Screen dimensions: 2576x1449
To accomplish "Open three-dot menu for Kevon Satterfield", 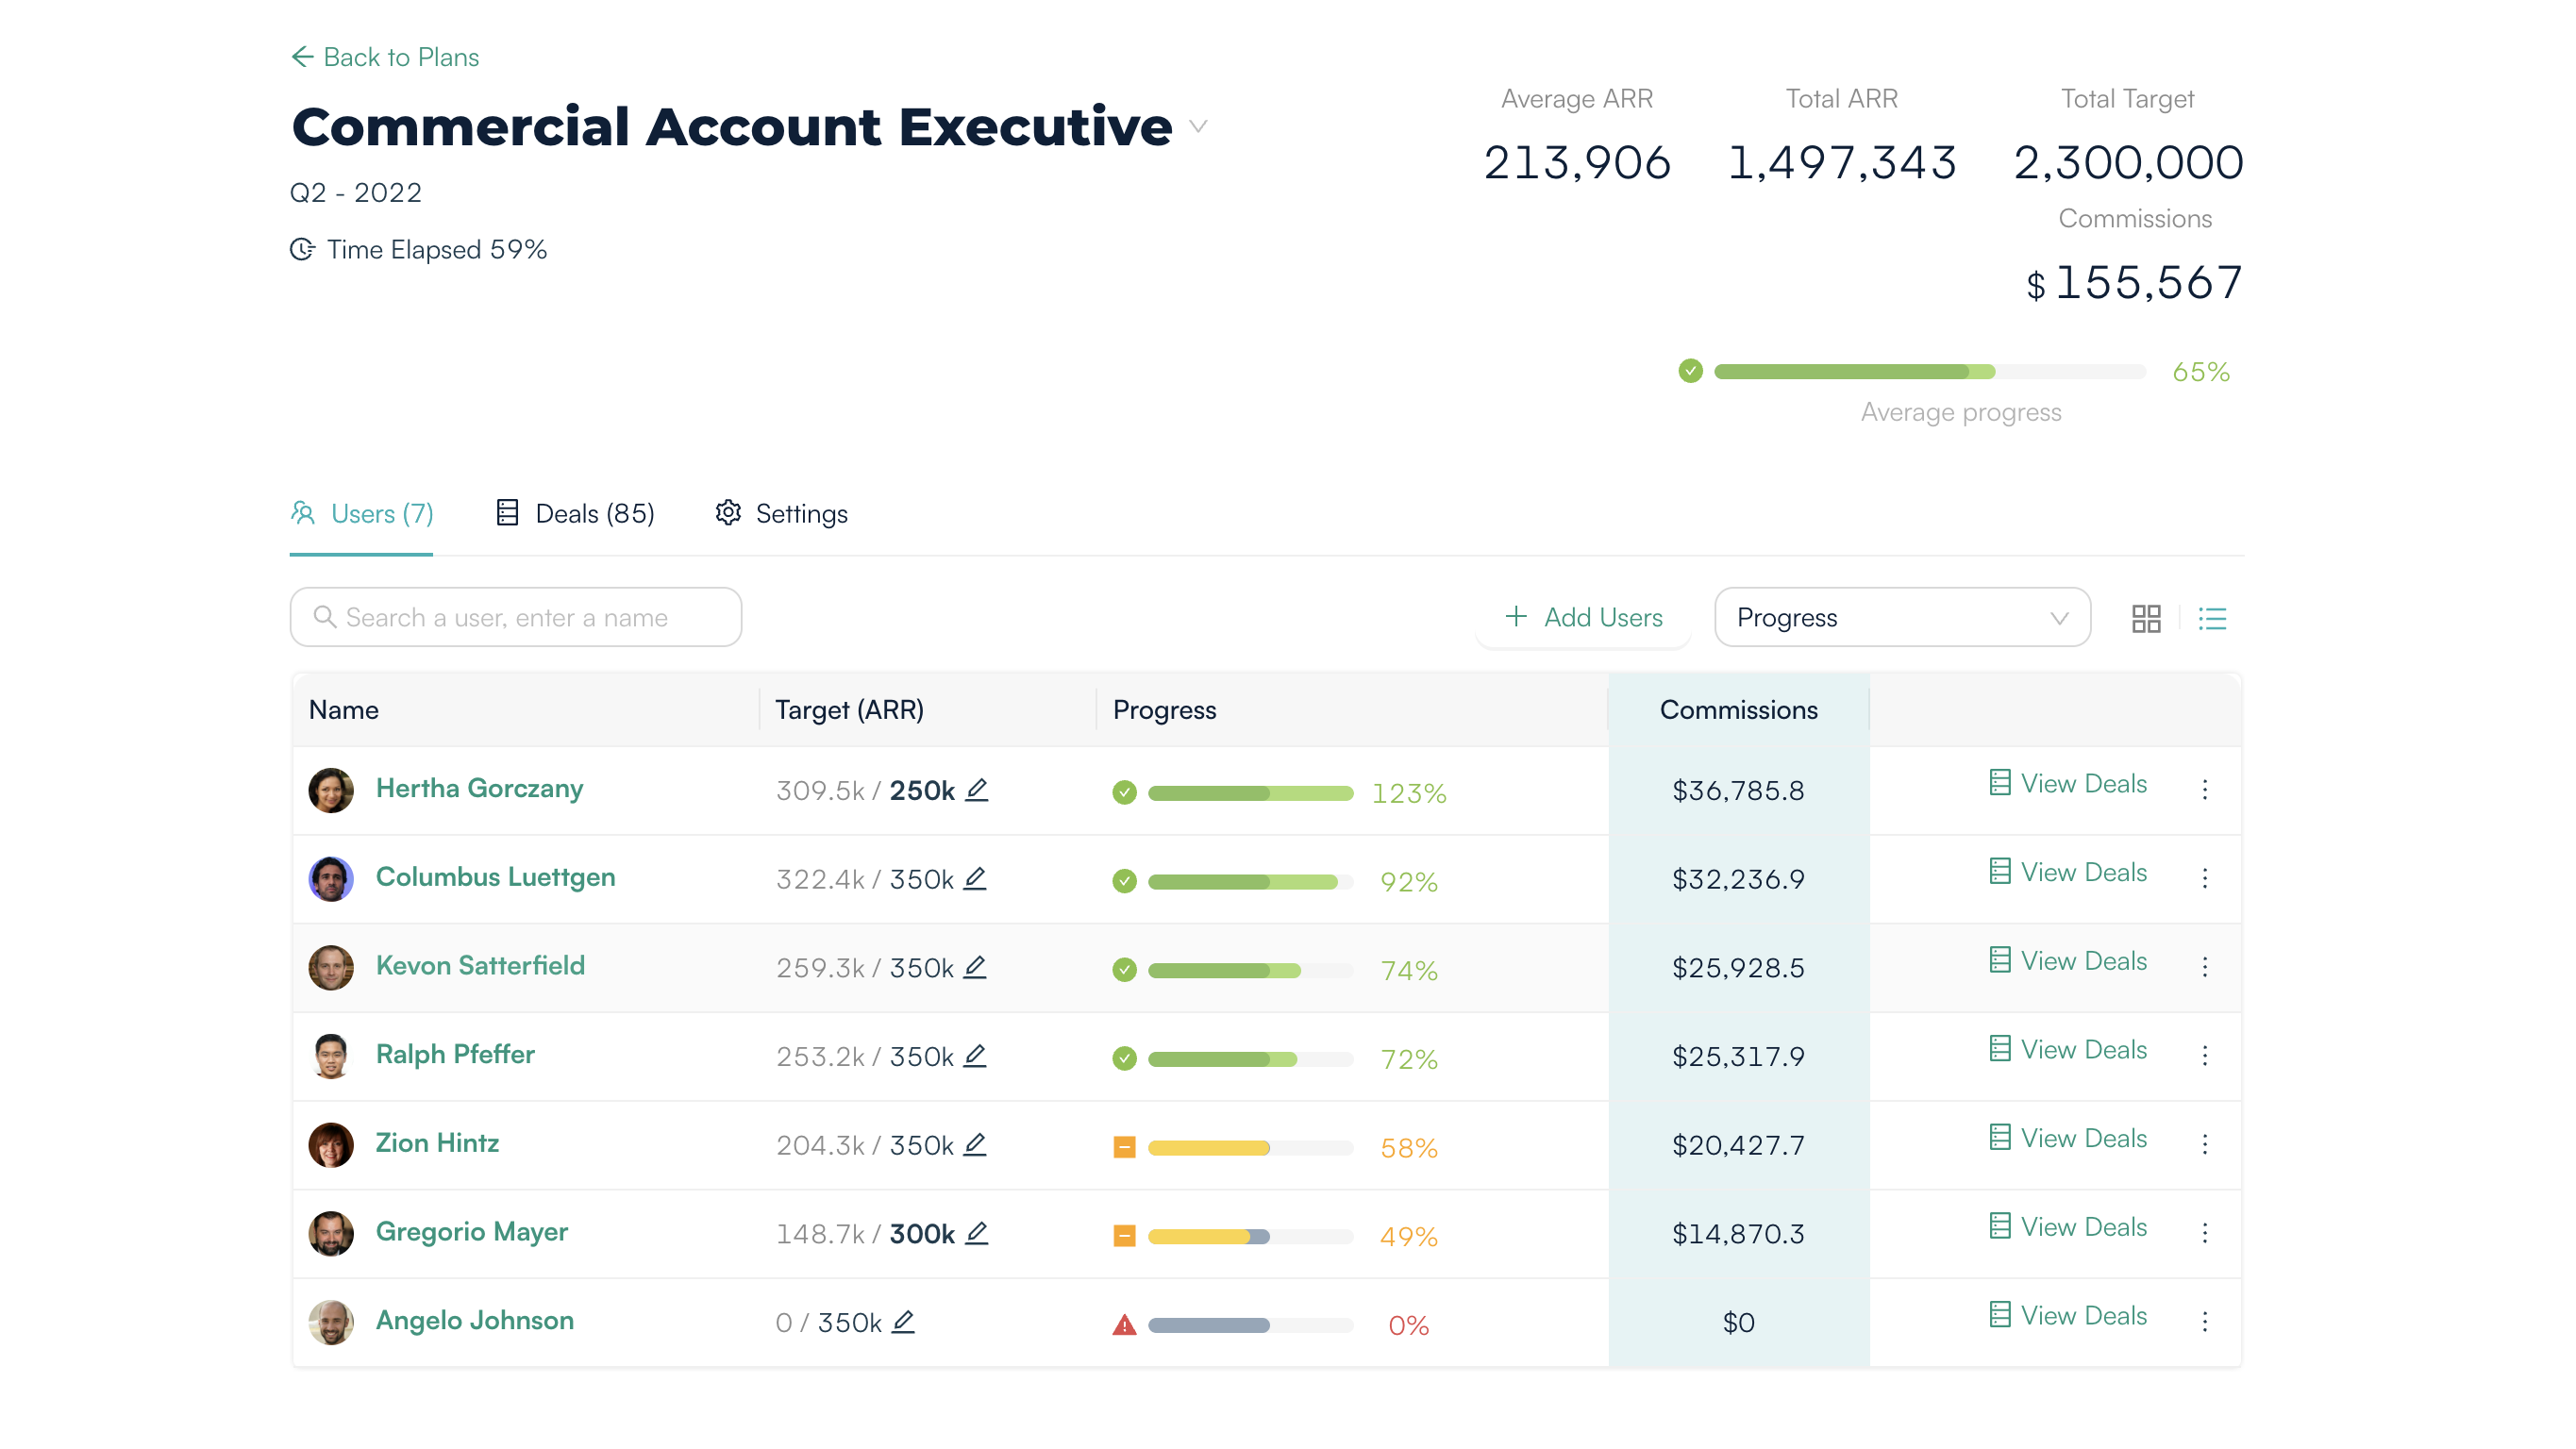I will [2204, 966].
